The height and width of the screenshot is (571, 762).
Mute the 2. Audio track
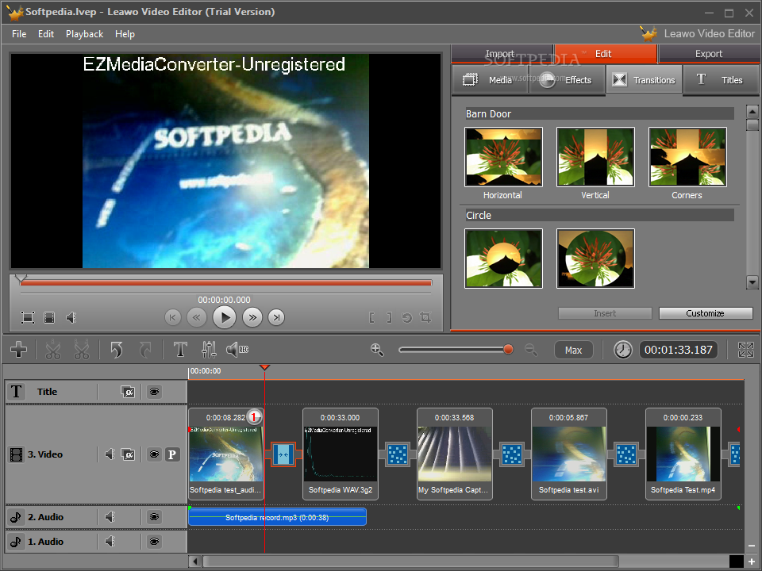[110, 516]
